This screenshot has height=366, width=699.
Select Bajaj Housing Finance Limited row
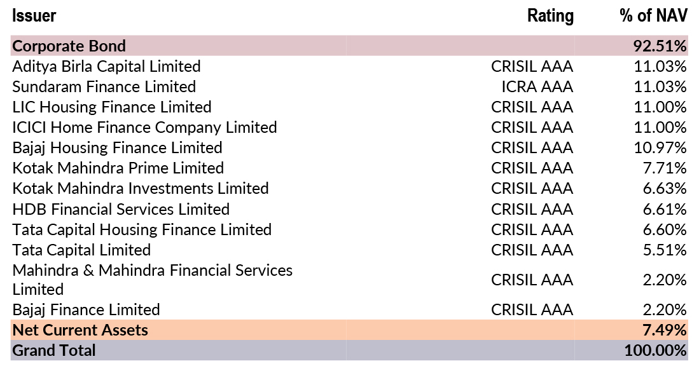[117, 147]
